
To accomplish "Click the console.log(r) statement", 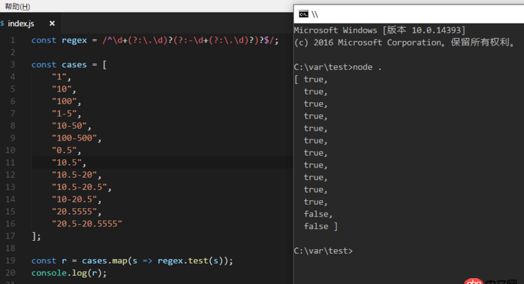I will click(69, 273).
